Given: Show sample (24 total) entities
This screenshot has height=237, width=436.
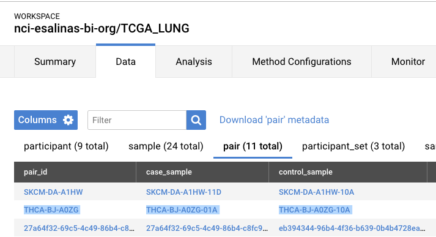Looking at the screenshot, I should point(166,146).
